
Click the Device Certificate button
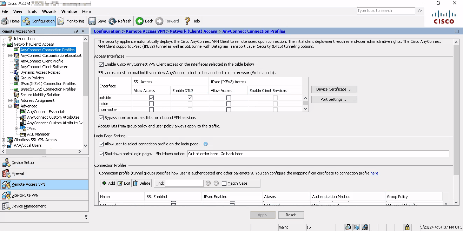334,89
